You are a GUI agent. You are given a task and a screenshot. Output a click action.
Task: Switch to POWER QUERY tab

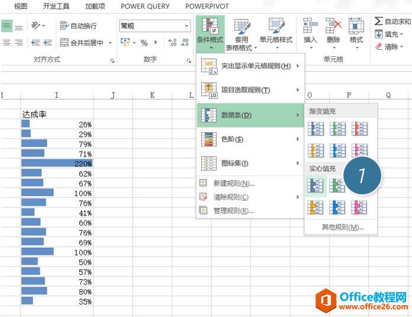point(145,6)
